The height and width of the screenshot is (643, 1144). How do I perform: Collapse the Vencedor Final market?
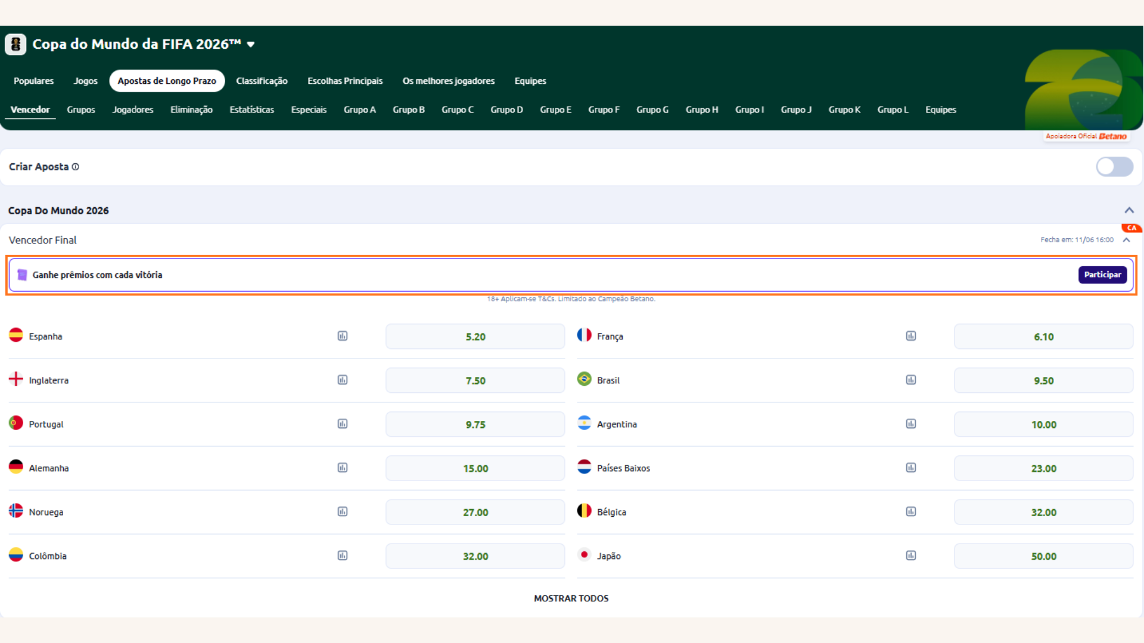pyautogui.click(x=1126, y=240)
